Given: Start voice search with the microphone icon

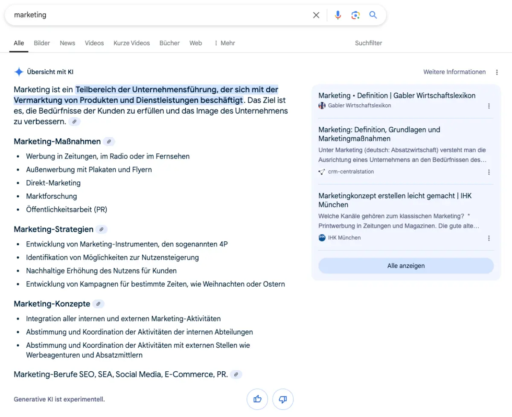Looking at the screenshot, I should click(338, 15).
